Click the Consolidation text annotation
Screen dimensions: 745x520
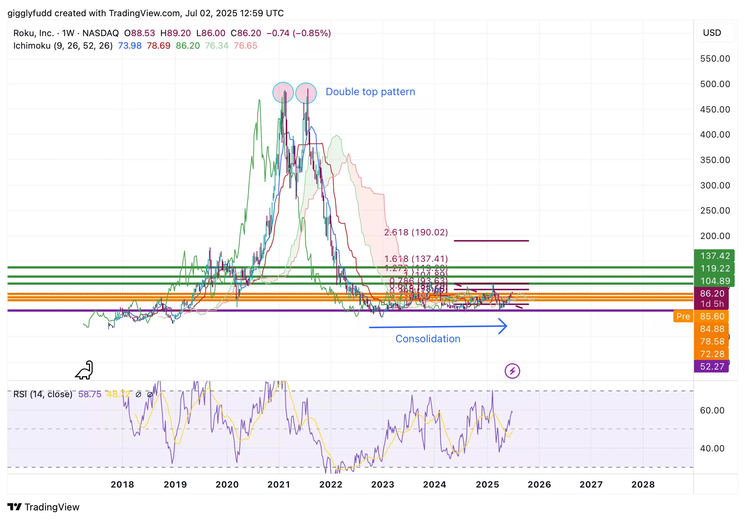tap(428, 339)
